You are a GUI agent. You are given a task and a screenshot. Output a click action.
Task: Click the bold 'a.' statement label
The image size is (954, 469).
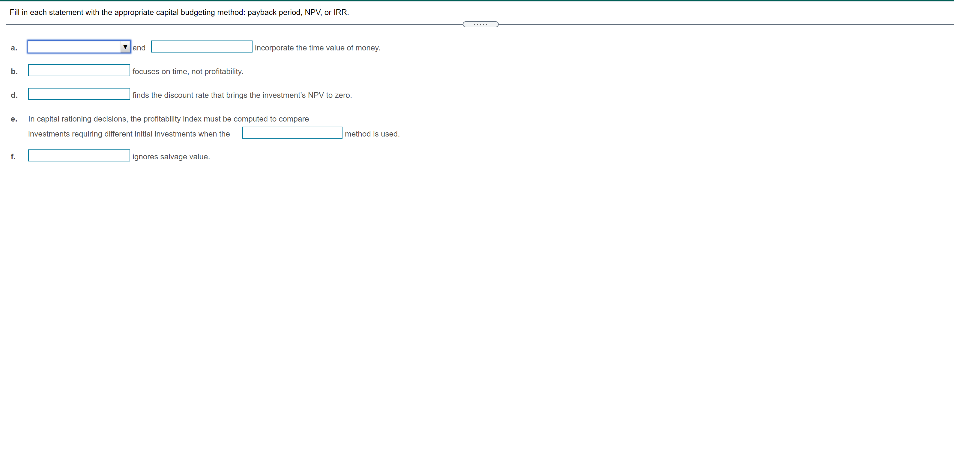point(14,48)
